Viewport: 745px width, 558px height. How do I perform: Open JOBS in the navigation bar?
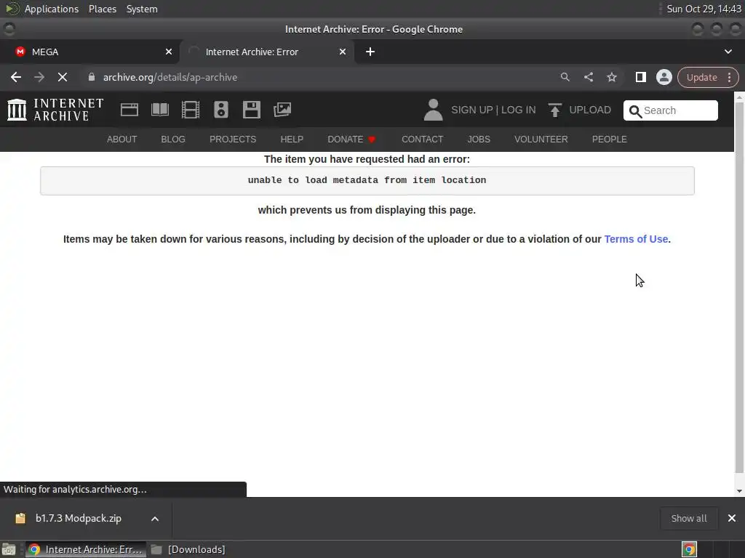(479, 139)
